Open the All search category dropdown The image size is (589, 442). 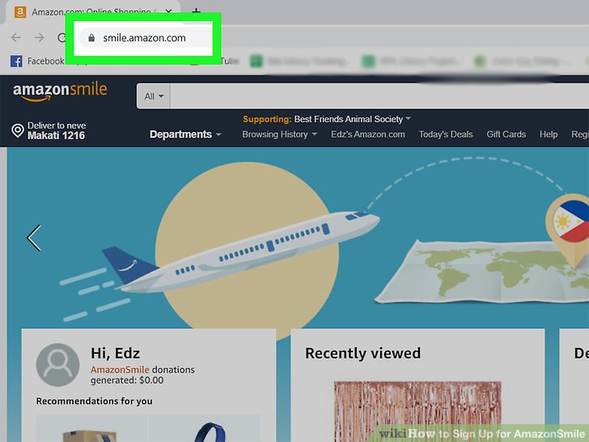point(154,96)
